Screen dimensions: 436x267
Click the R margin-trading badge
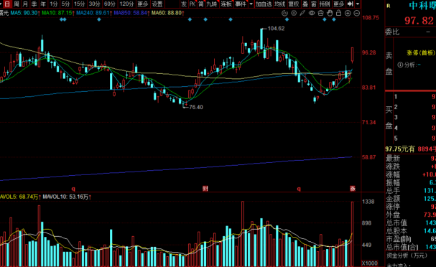[389, 6]
